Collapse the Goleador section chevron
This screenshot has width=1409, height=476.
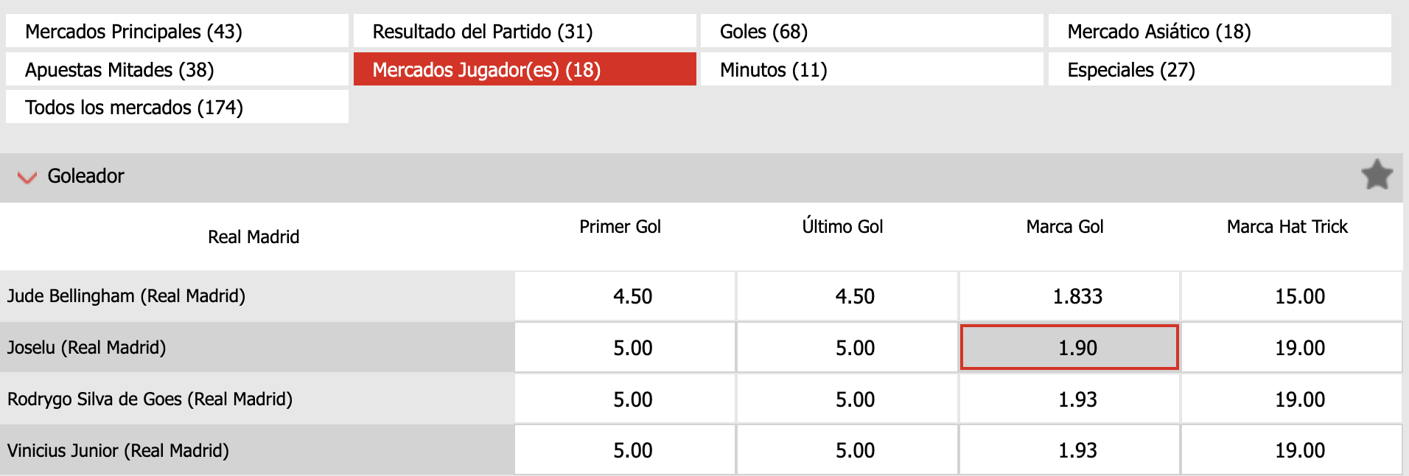27,177
